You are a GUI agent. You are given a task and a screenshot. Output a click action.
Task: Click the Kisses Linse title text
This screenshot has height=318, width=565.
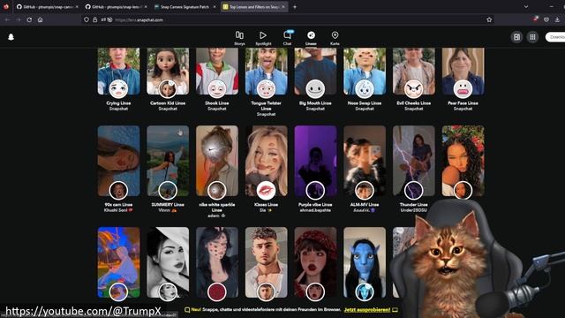click(266, 204)
